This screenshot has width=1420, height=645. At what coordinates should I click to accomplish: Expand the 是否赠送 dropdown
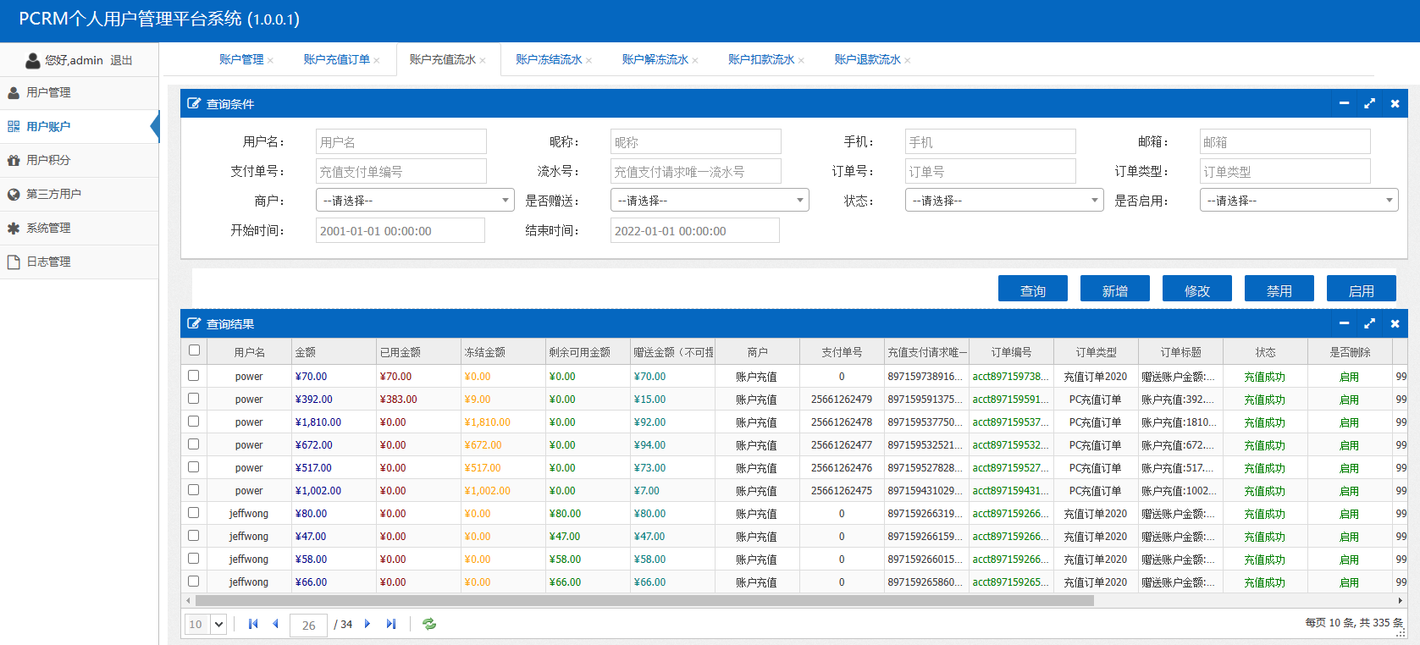coord(710,201)
